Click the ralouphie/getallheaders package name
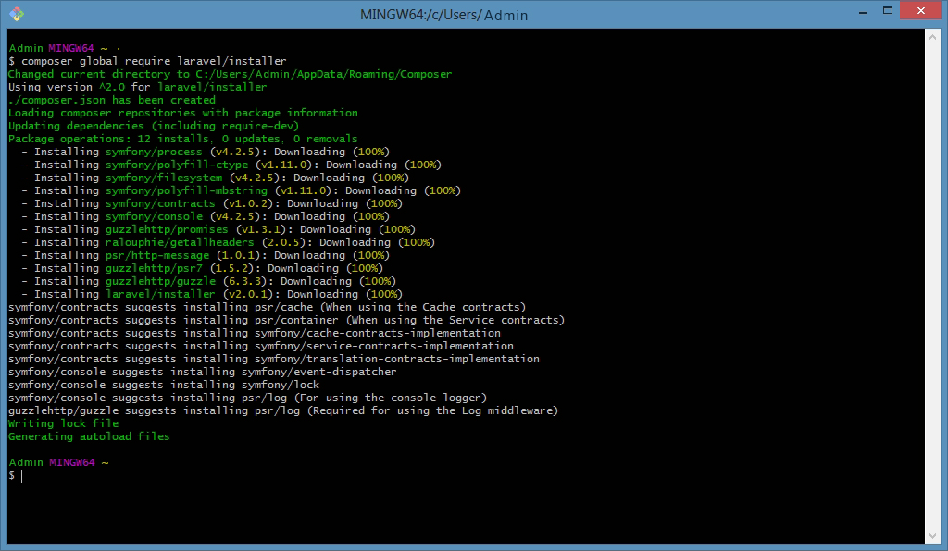The width and height of the screenshot is (948, 551). pyautogui.click(x=180, y=242)
